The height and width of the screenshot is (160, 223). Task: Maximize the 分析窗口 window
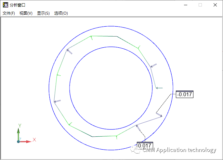click(200, 5)
